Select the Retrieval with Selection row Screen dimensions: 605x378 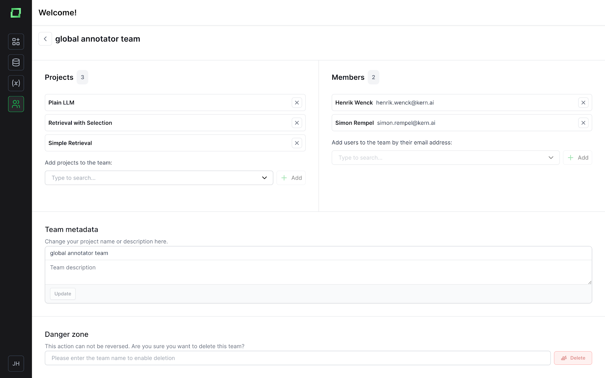point(175,123)
